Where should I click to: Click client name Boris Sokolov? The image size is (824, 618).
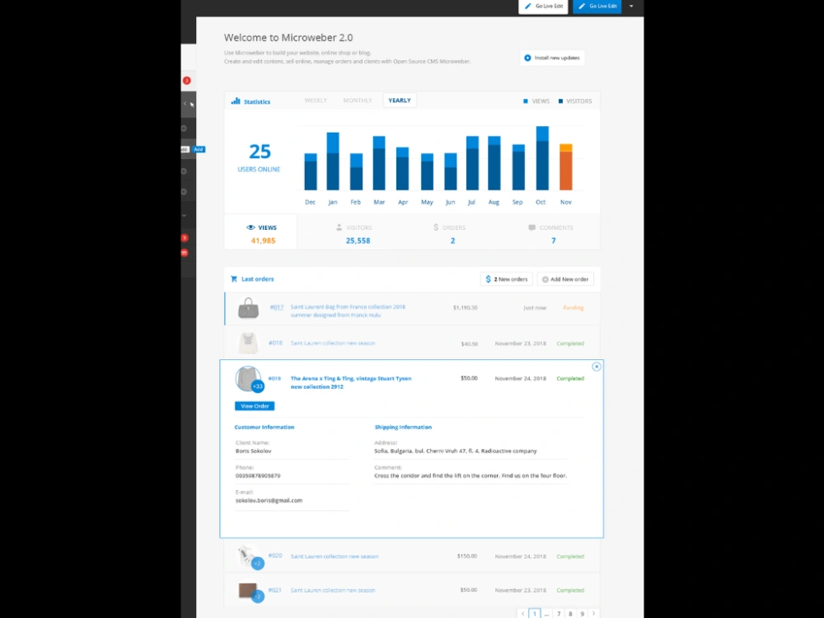(x=253, y=451)
